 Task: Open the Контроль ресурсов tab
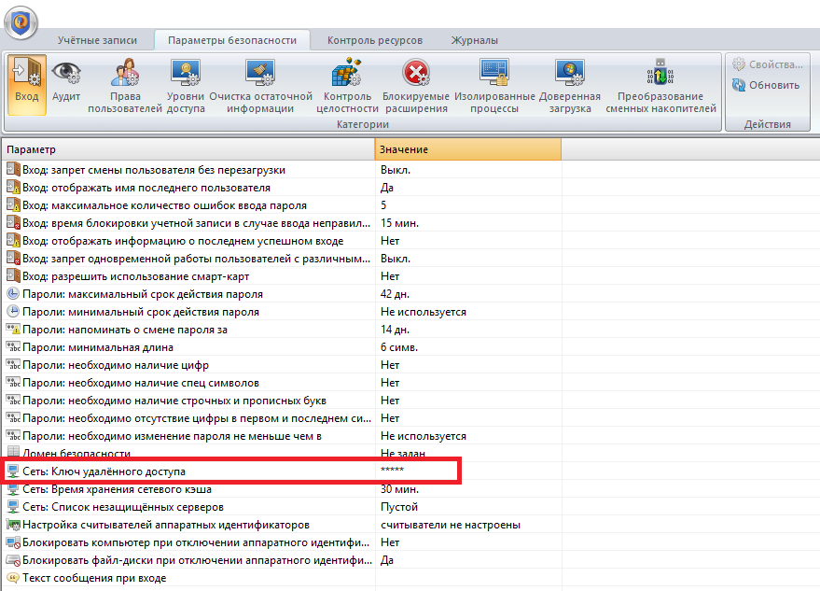click(375, 40)
